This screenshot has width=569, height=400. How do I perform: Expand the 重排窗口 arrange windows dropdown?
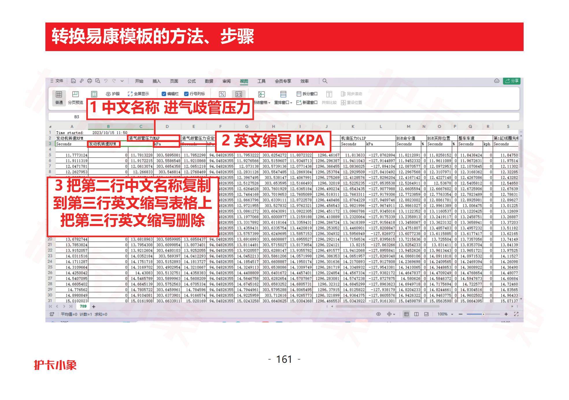click(x=284, y=102)
